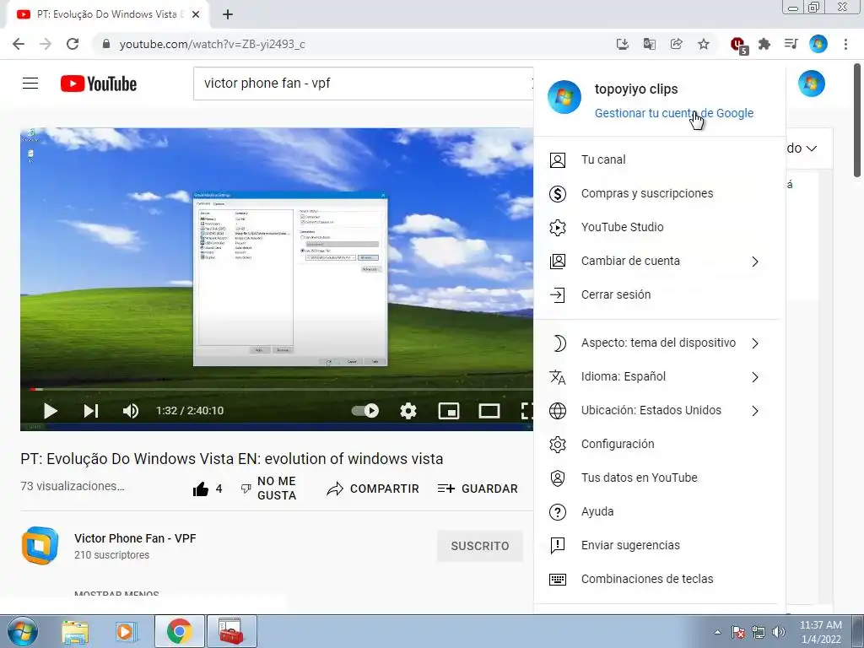Screen dimensions: 864x648
Task: Click the browser back arrow
Action: (19, 44)
